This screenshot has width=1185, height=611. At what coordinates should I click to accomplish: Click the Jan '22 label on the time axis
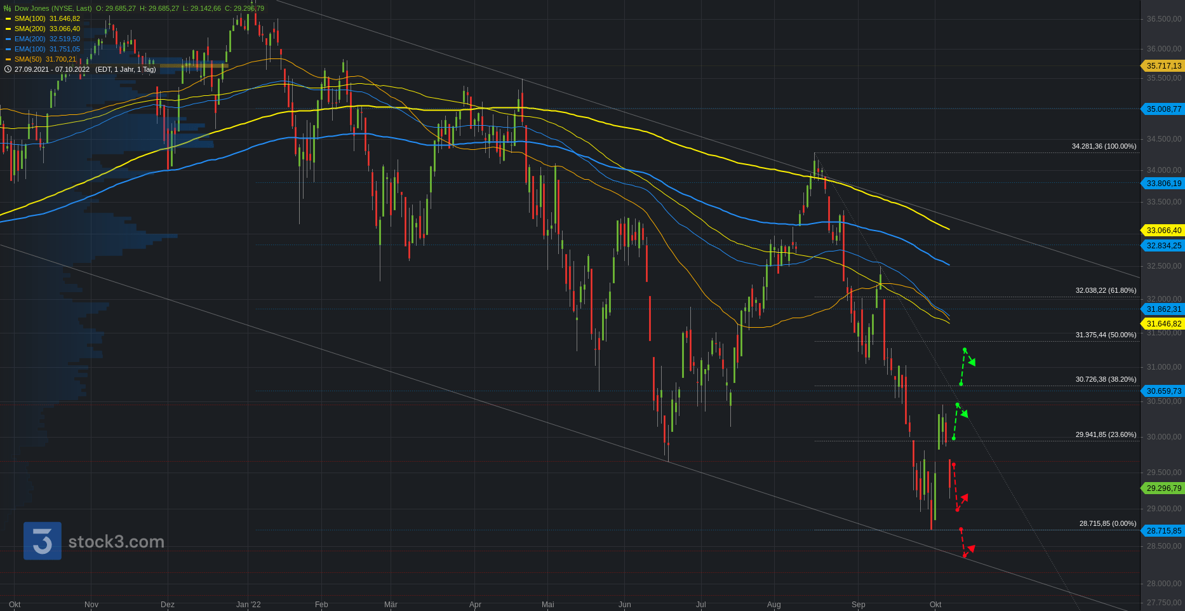click(248, 605)
